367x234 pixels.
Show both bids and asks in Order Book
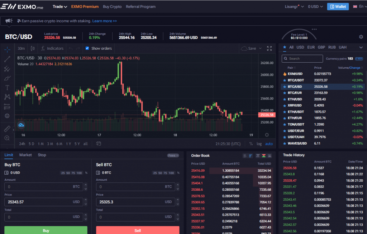coord(263,156)
